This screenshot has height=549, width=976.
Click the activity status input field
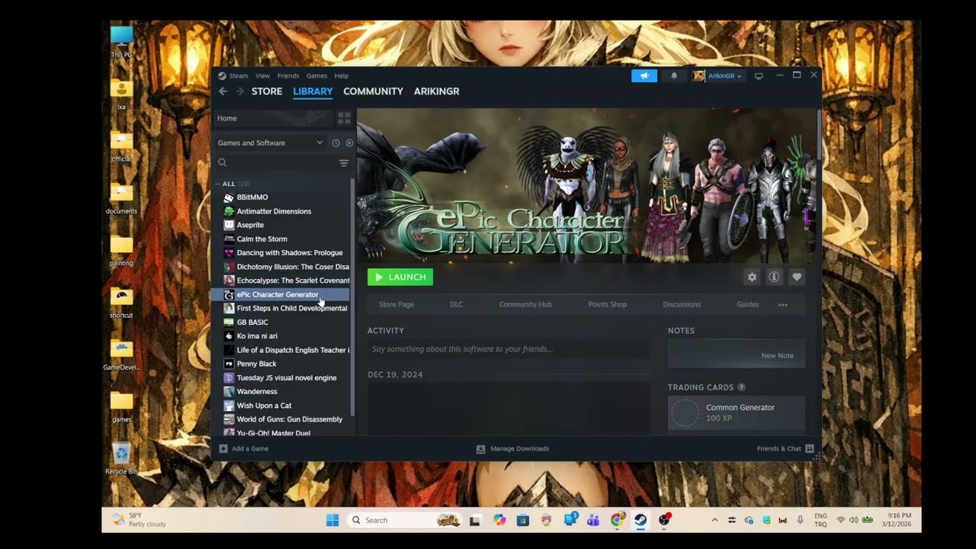(509, 349)
